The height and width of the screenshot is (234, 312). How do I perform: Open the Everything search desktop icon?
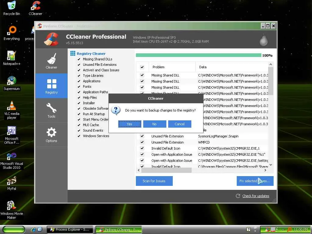coord(12,33)
